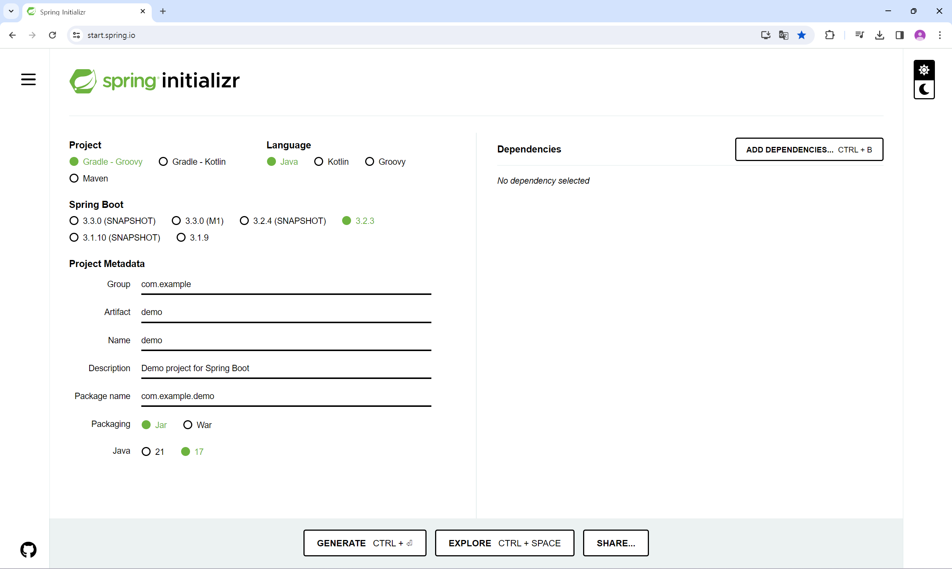This screenshot has width=952, height=569.
Task: Open the GitHub link icon
Action: pos(28,549)
